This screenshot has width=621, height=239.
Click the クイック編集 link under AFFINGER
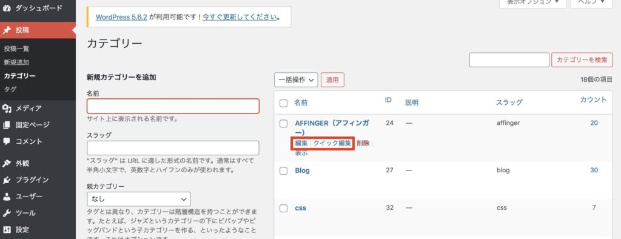pyautogui.click(x=332, y=143)
